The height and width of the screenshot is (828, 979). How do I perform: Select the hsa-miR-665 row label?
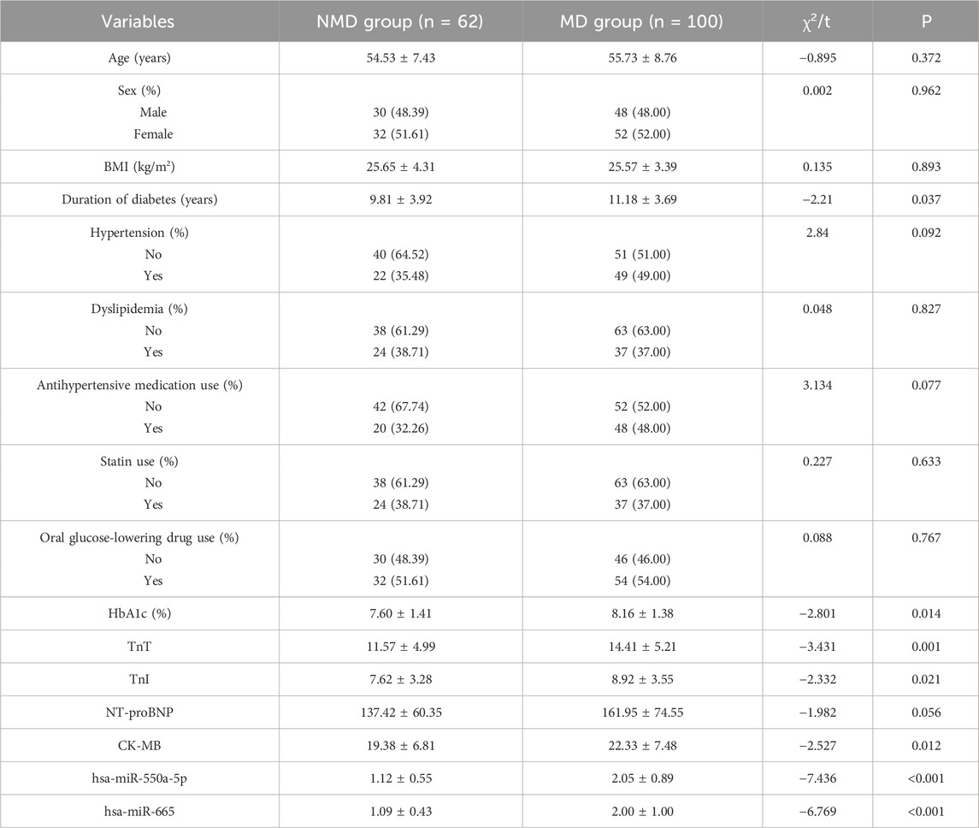[x=139, y=811]
